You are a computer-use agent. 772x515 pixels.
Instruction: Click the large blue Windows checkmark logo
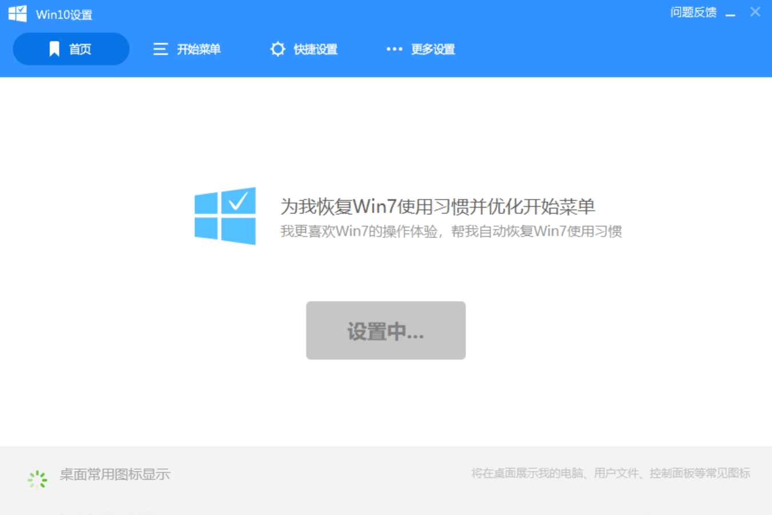tap(225, 216)
